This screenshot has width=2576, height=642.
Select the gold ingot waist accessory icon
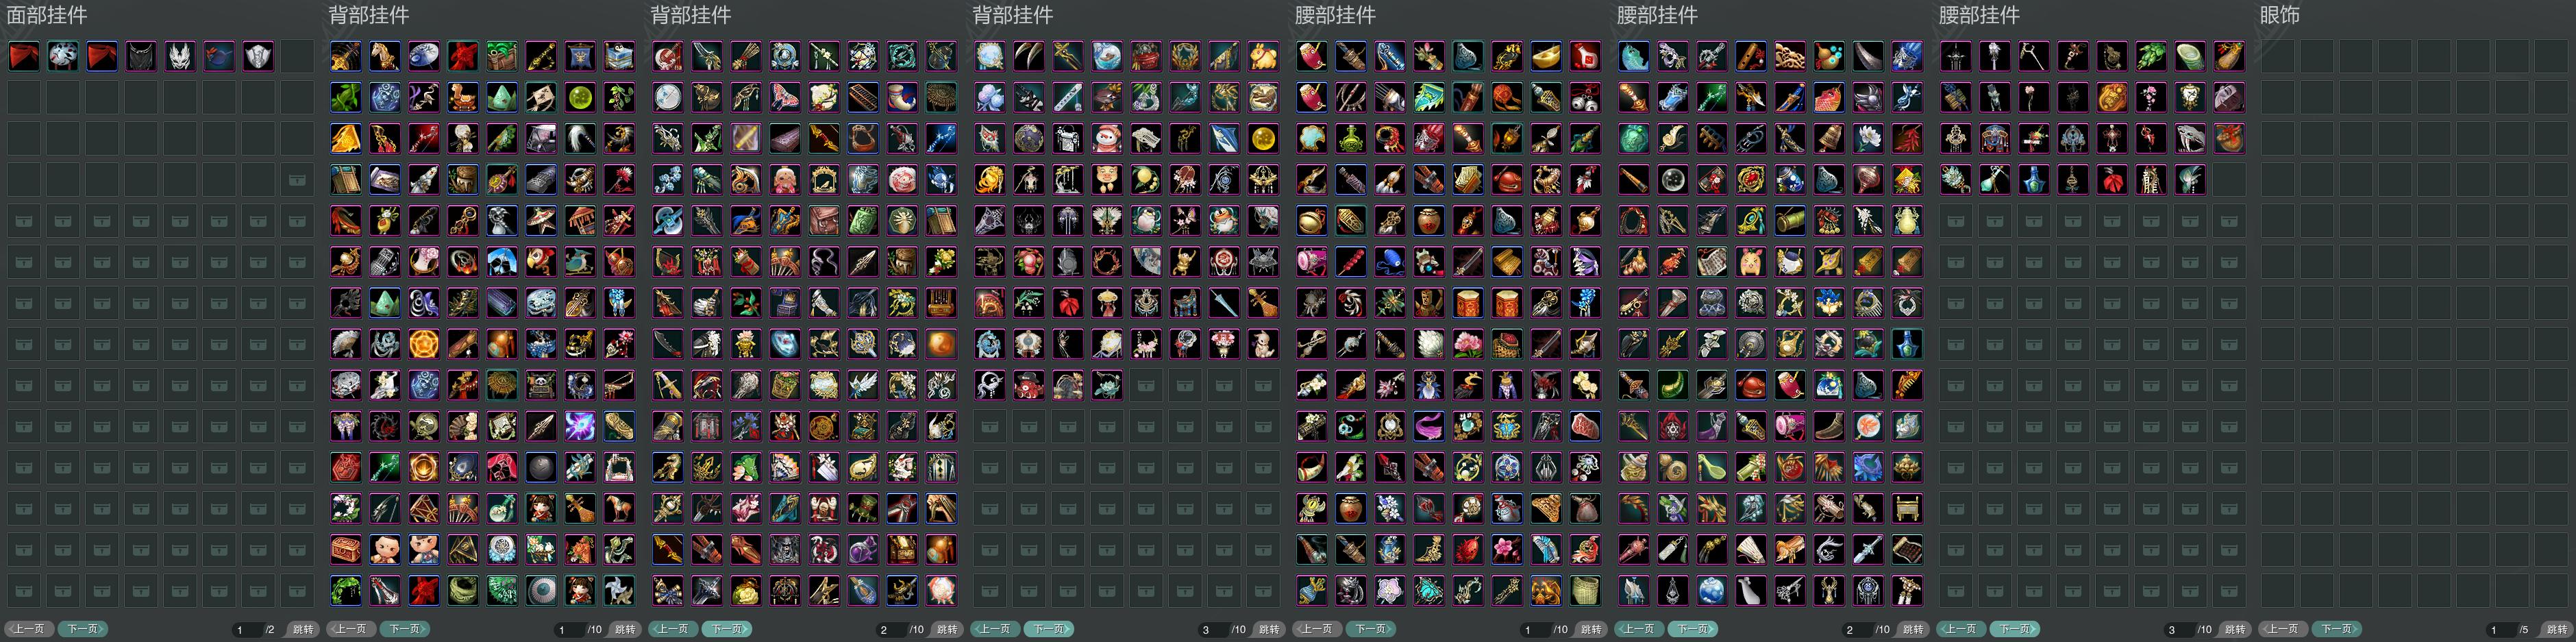coord(1545,56)
